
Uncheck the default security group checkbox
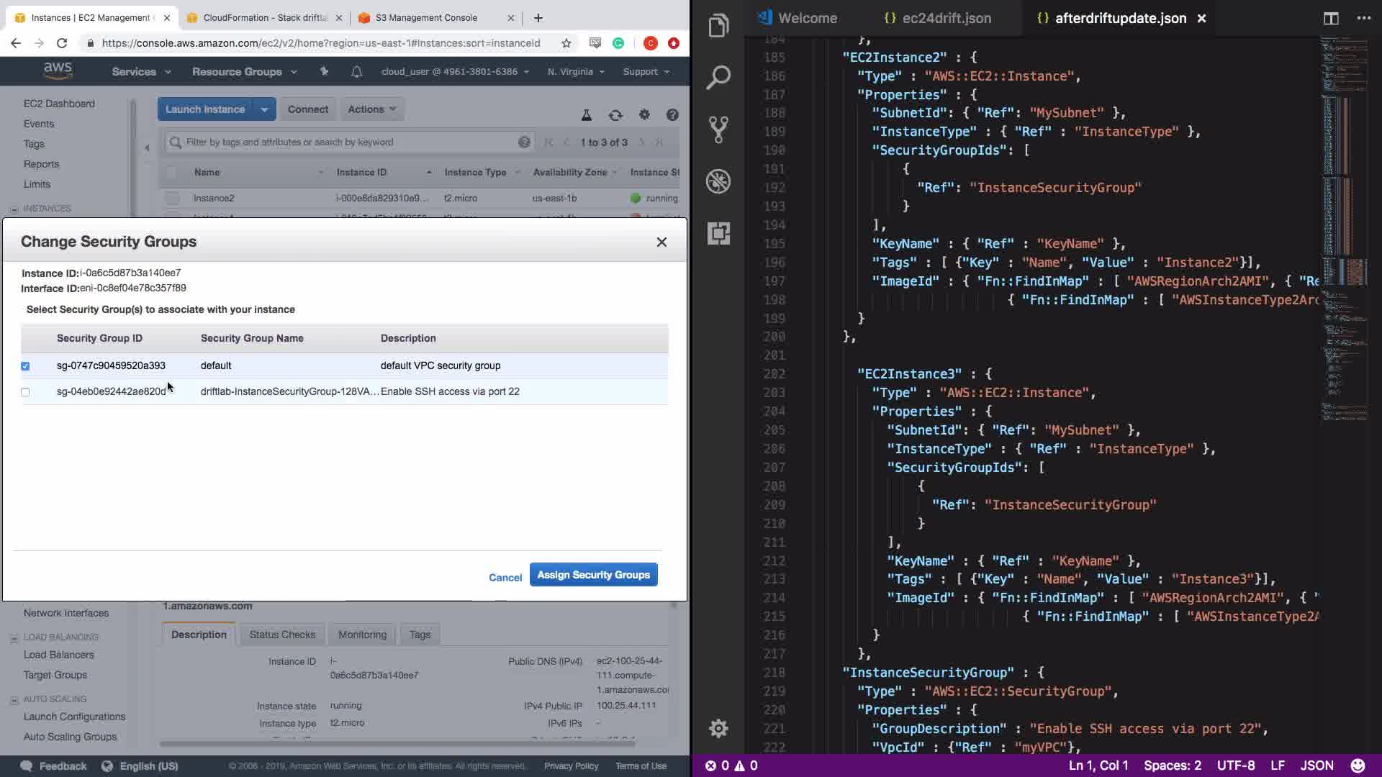(x=25, y=366)
